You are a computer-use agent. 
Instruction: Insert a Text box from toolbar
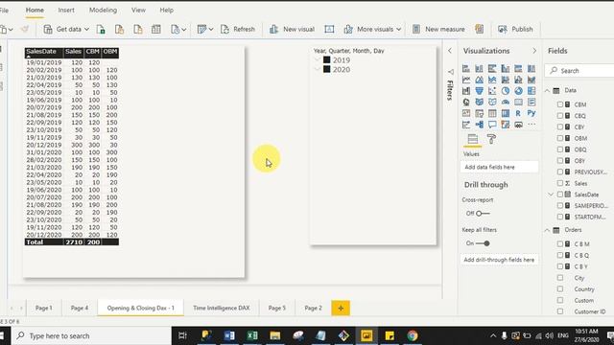click(x=329, y=30)
